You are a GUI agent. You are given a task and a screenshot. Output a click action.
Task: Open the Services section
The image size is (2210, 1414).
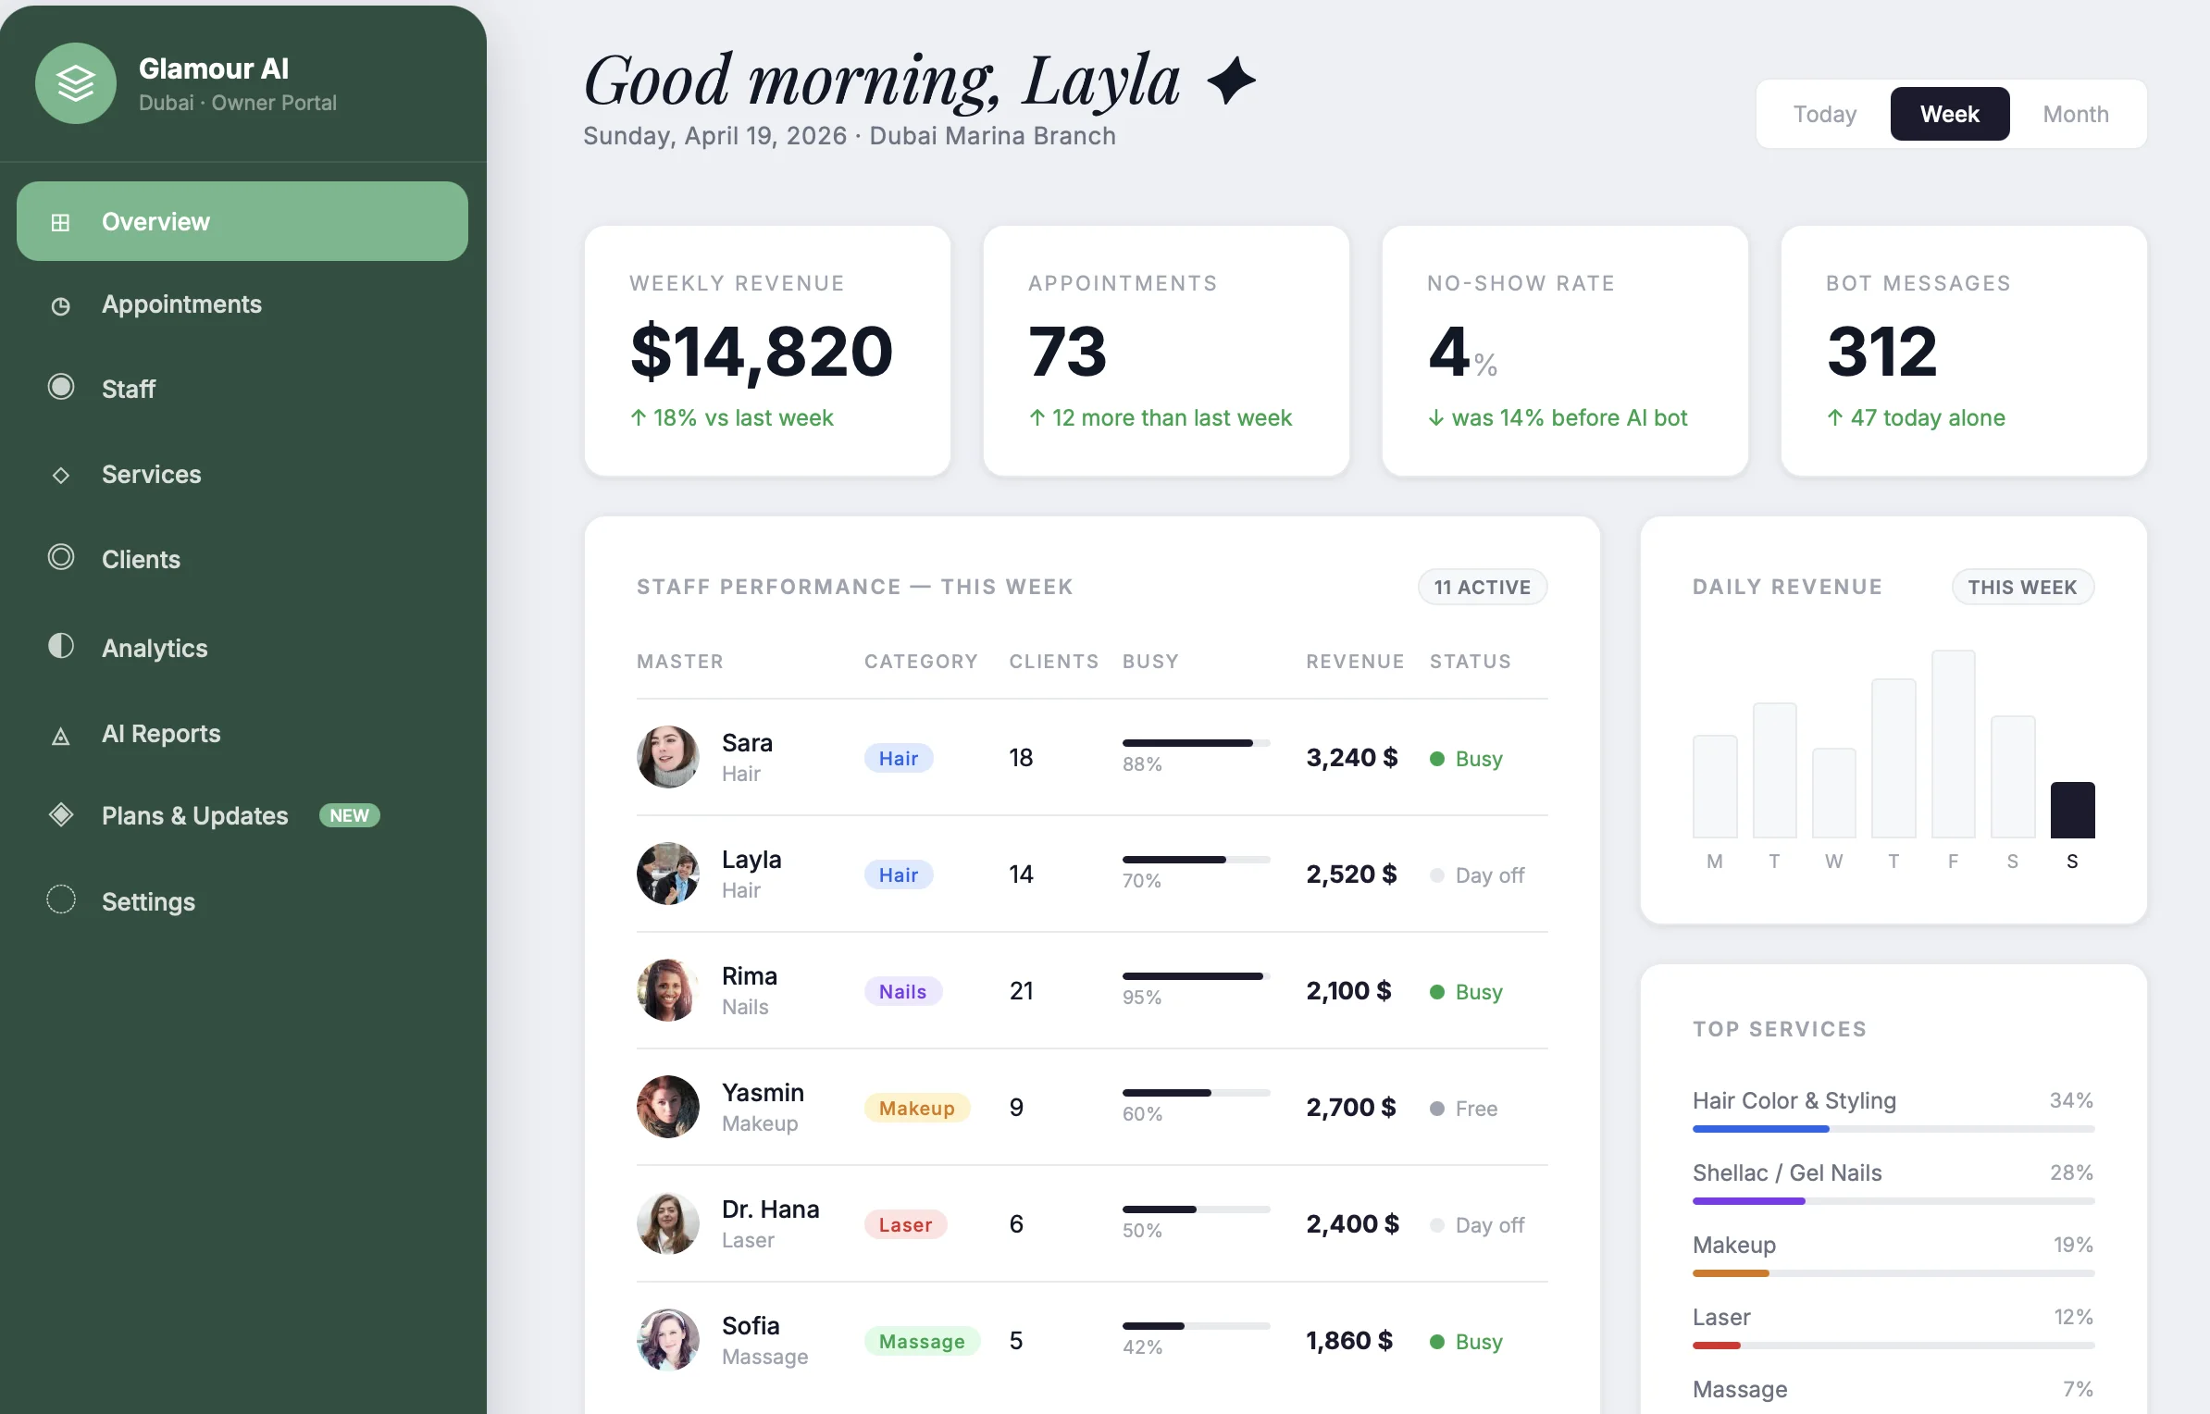[242, 475]
